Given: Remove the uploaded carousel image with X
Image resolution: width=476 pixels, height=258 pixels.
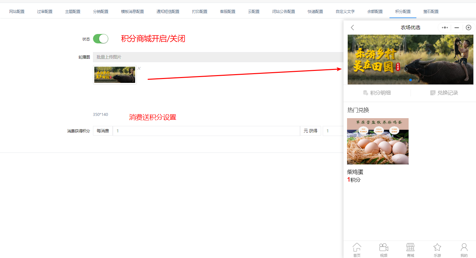Looking at the screenshot, I should pos(139,68).
